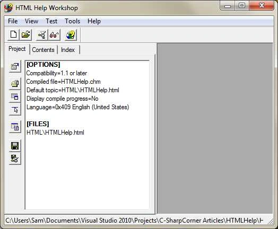Switch to the Contents tab
The width and height of the screenshot is (278, 229).
click(x=43, y=50)
